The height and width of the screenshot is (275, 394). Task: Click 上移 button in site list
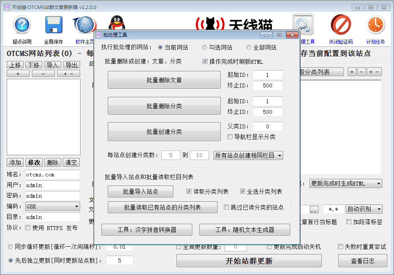point(15,65)
